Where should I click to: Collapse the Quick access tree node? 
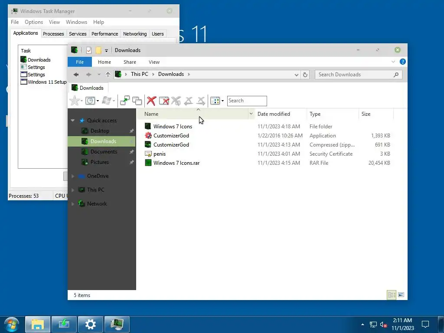click(73, 121)
